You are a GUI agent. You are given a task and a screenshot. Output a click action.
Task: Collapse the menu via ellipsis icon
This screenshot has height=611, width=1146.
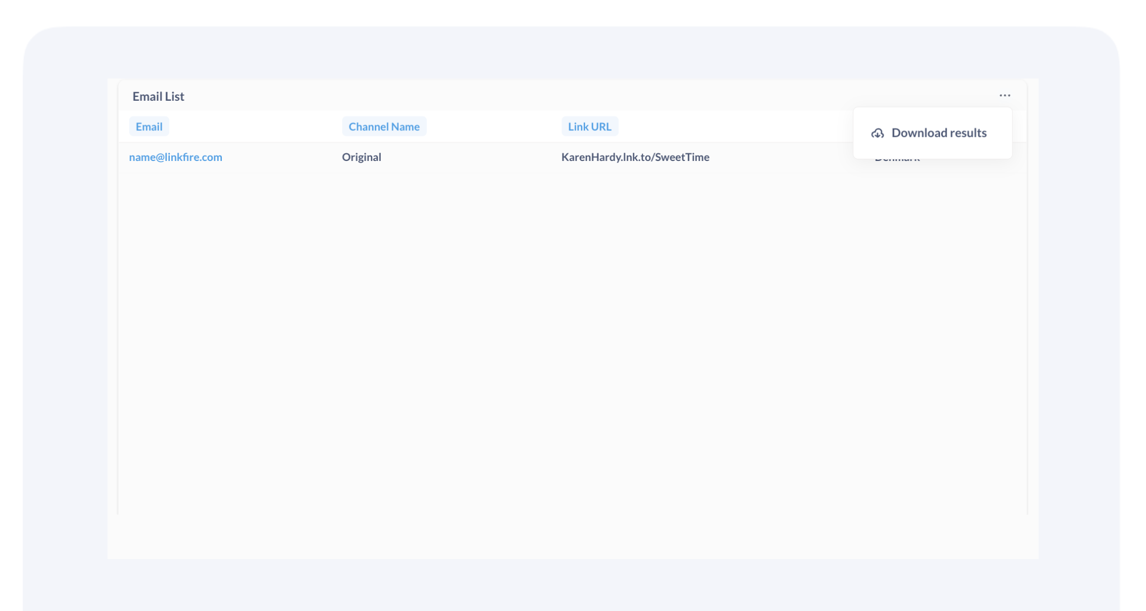(x=1004, y=95)
